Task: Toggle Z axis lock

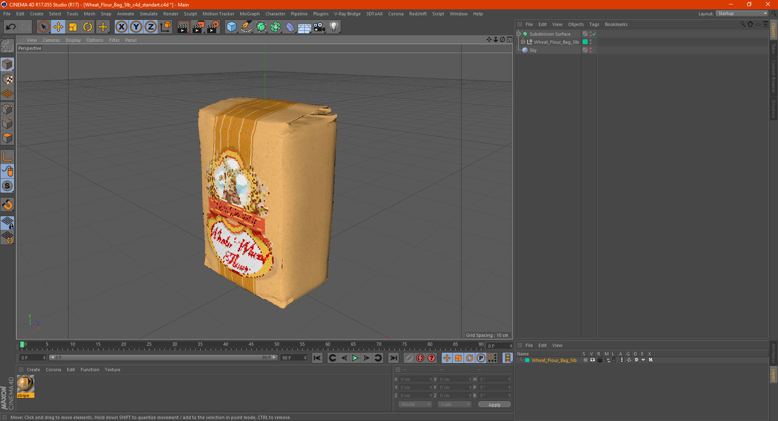Action: tap(151, 27)
